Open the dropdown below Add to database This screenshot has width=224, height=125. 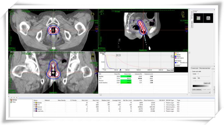click(x=201, y=92)
